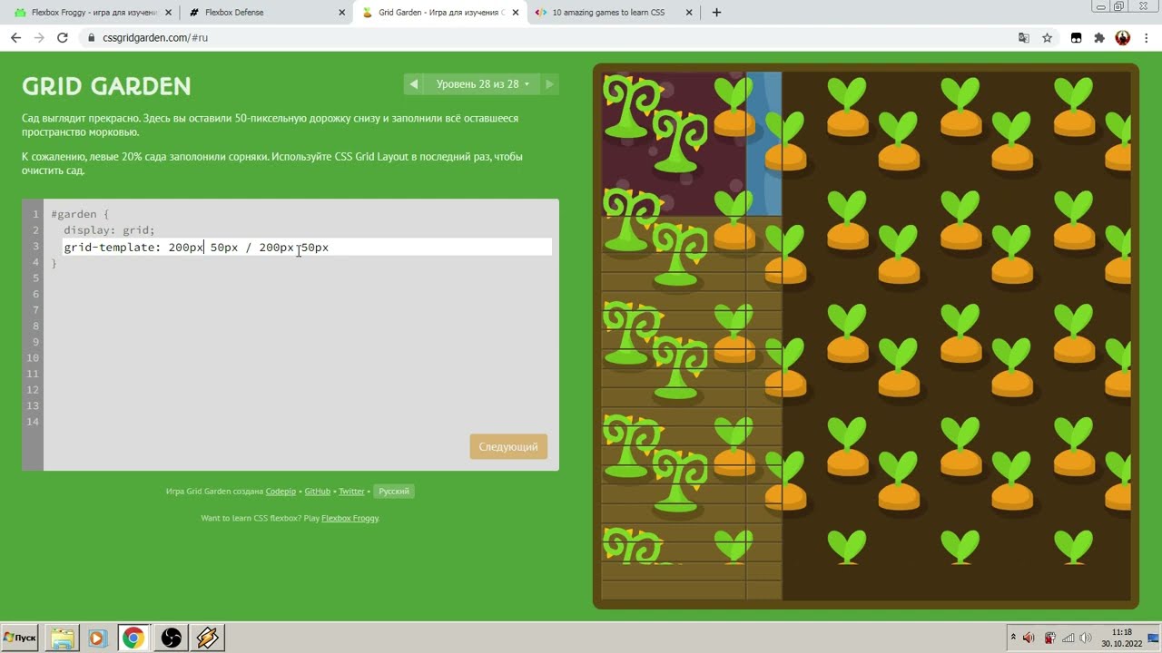Click the blue water cell in garden
The width and height of the screenshot is (1162, 653).
coord(763,143)
